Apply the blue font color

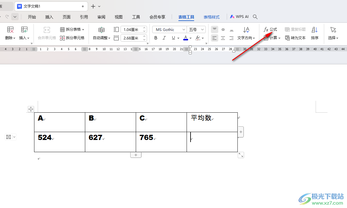tap(186, 38)
